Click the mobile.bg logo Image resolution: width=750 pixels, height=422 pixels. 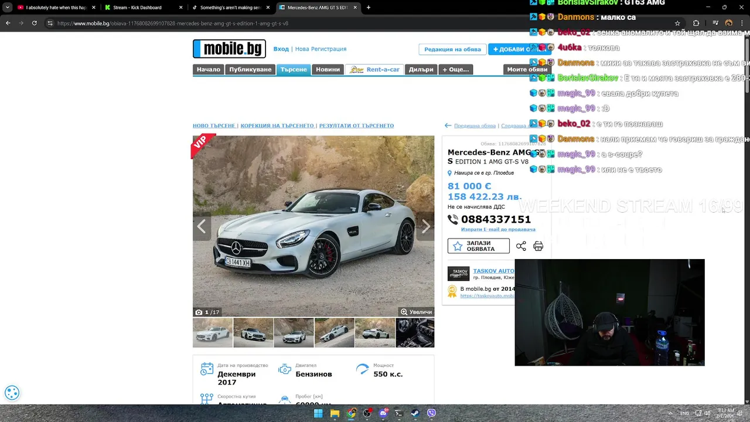click(x=229, y=49)
